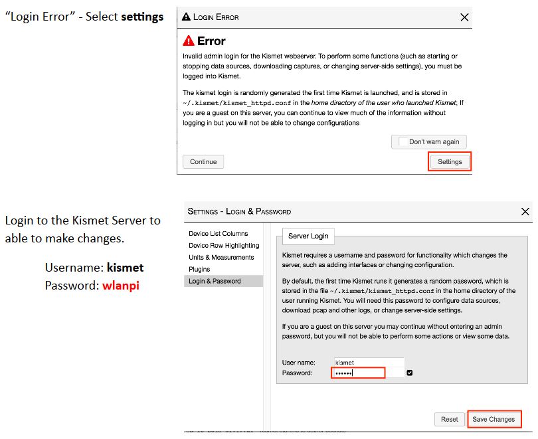Open Device Row Highlighting settings
The height and width of the screenshot is (439, 538).
click(x=224, y=246)
